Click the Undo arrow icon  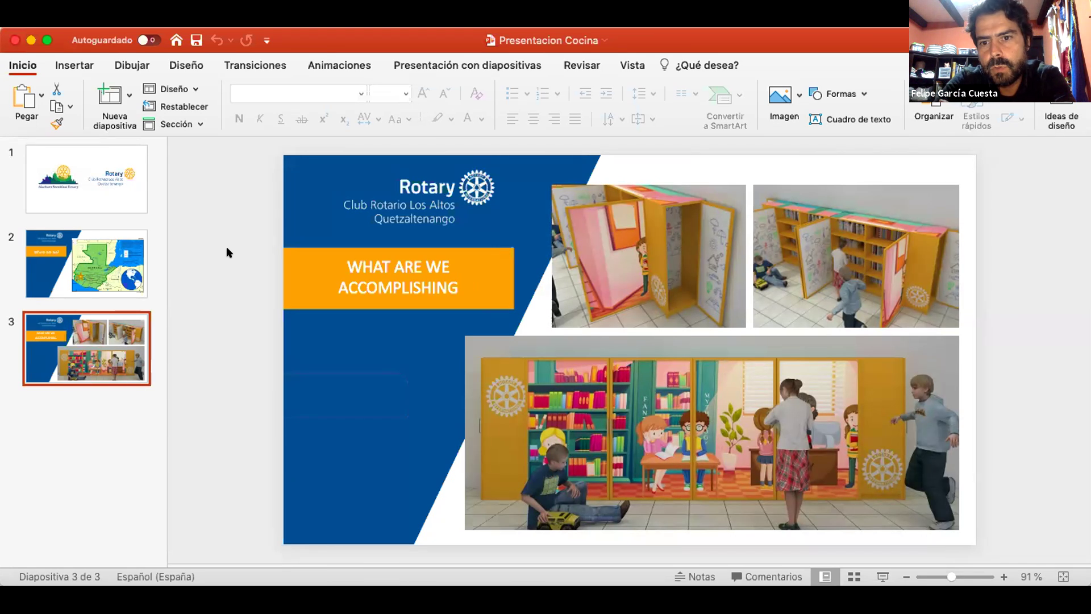[x=216, y=40]
